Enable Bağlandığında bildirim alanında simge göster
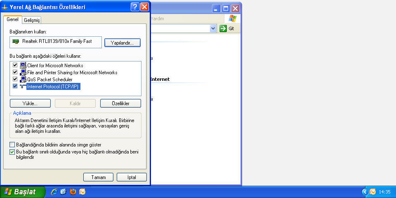Screen dimensions: 396x198 tap(12, 145)
